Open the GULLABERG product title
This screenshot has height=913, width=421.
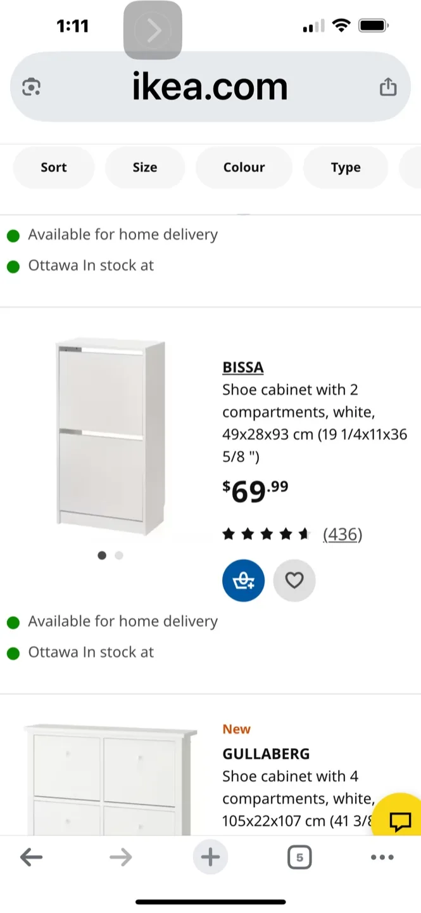(x=266, y=754)
